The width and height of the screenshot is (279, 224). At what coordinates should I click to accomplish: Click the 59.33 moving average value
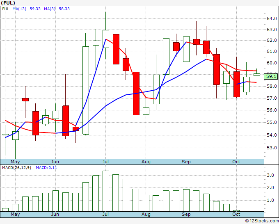pos(35,9)
